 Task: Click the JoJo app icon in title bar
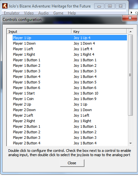pos(5,6)
